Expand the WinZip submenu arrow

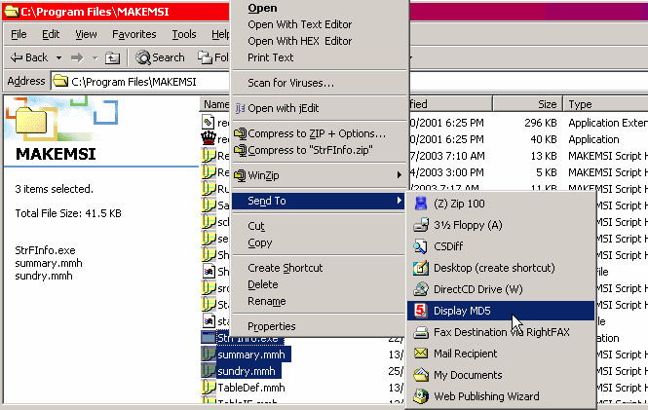[x=400, y=175]
